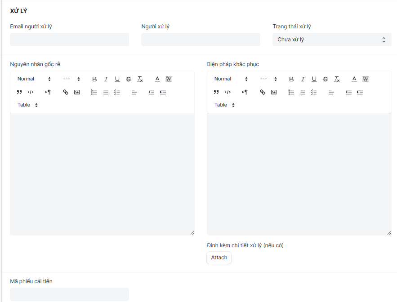Start numbered list in Nguyên nhân gốc rễ editor
The width and height of the screenshot is (397, 302).
[94, 92]
